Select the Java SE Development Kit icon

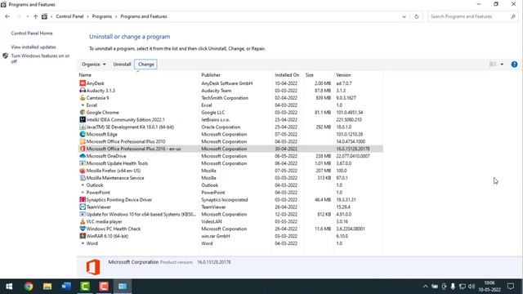83,127
